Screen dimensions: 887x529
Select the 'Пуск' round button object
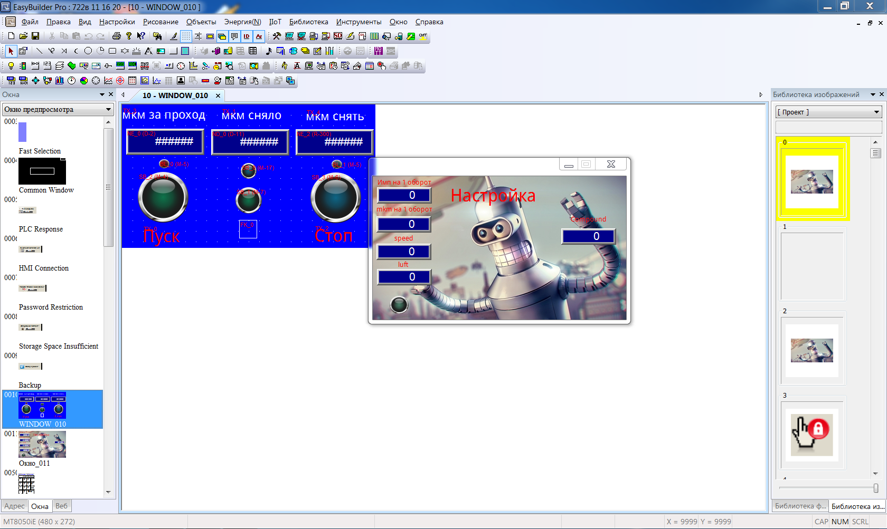[x=163, y=197]
